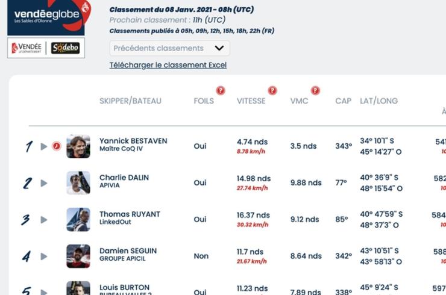The height and width of the screenshot is (295, 446).
Task: Open the VITESSE help question mark
Action: tap(272, 90)
